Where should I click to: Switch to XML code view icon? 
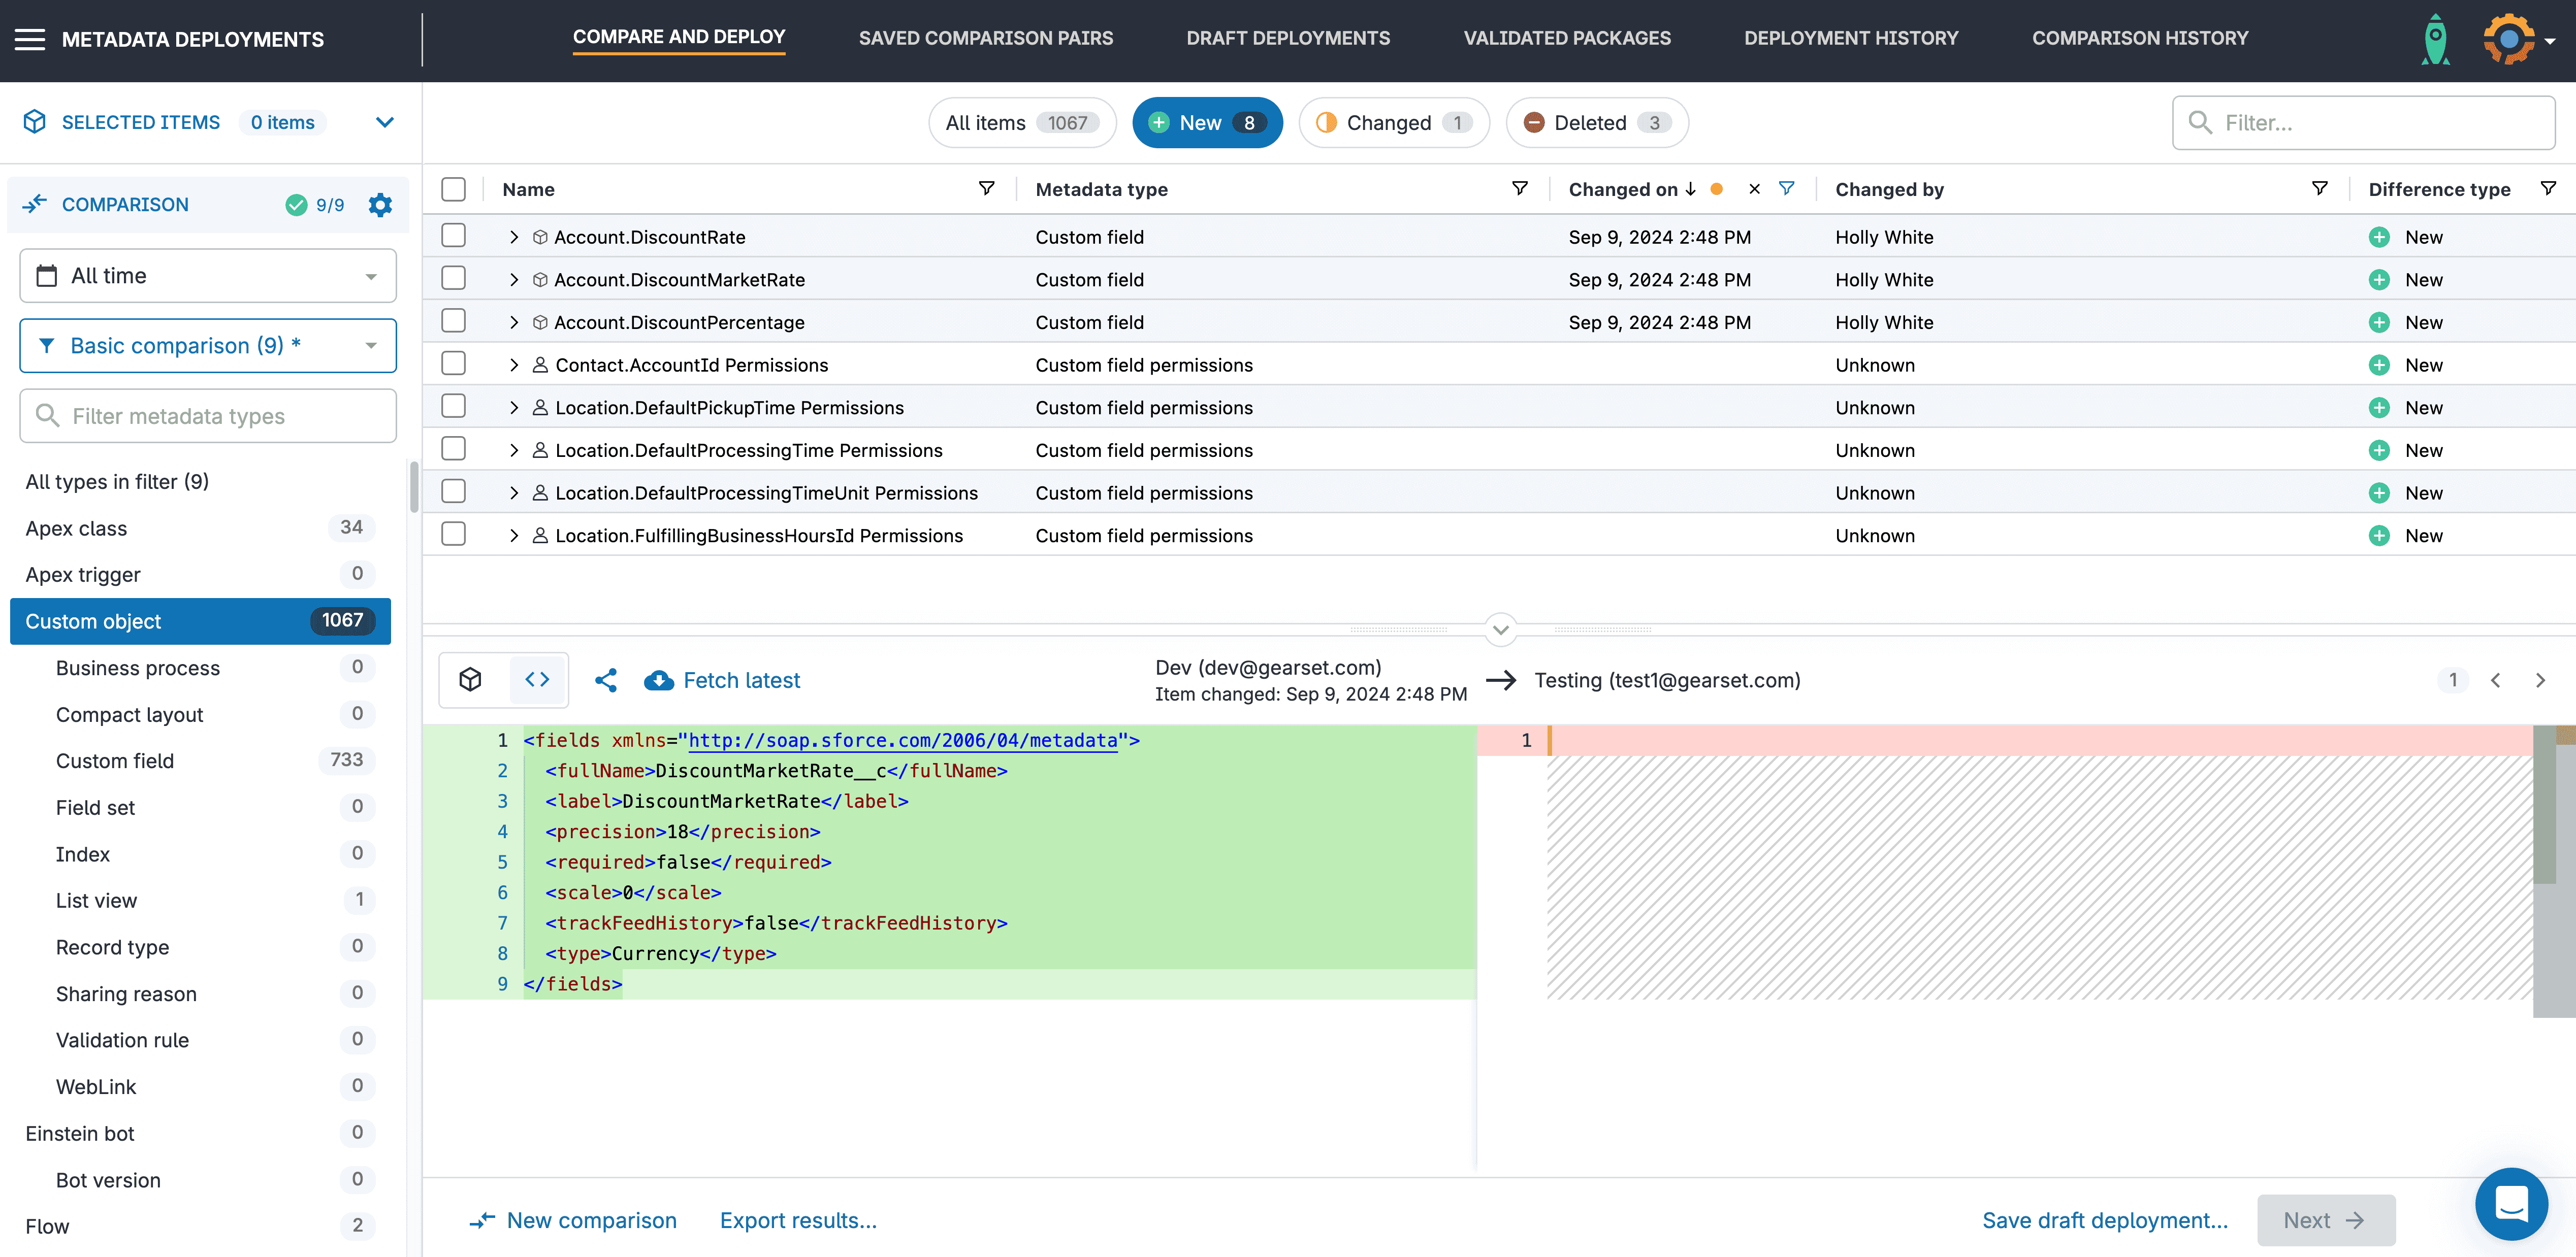point(537,680)
